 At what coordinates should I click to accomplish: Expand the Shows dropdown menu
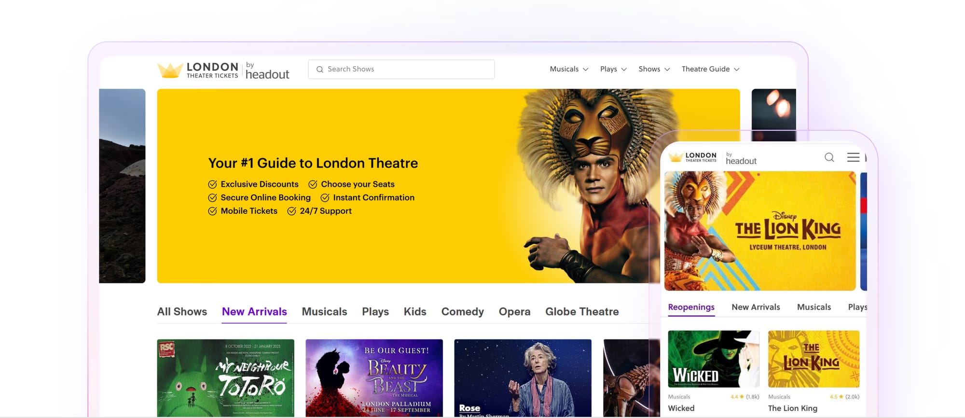(x=654, y=69)
